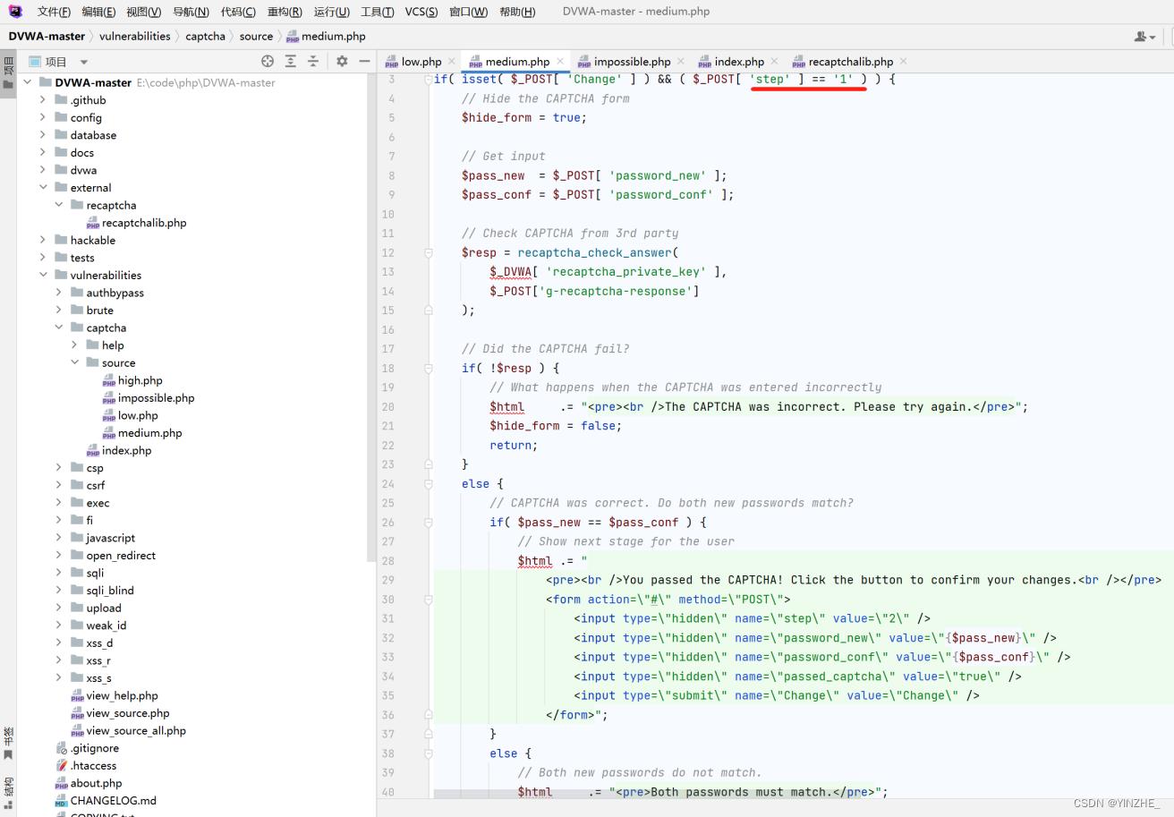This screenshot has width=1174, height=817.
Task: Expand the database folder
Action: tap(43, 135)
